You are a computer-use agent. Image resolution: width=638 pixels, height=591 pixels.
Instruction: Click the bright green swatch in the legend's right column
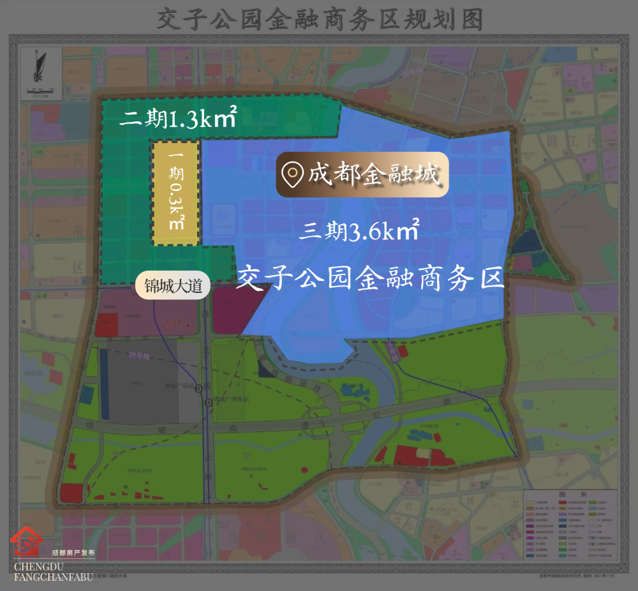click(593, 502)
